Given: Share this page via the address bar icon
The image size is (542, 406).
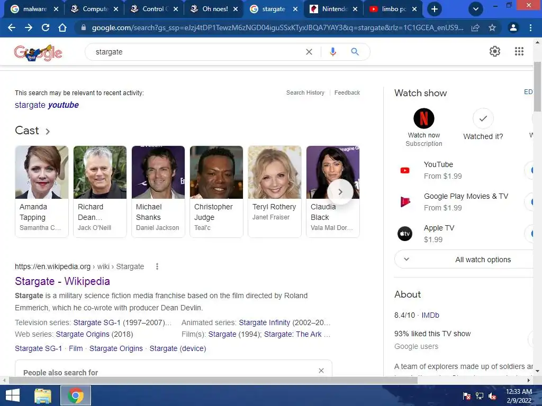Looking at the screenshot, I should point(475,27).
